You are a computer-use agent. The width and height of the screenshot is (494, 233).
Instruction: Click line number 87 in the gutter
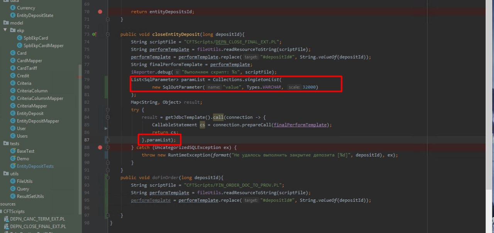pyautogui.click(x=87, y=140)
